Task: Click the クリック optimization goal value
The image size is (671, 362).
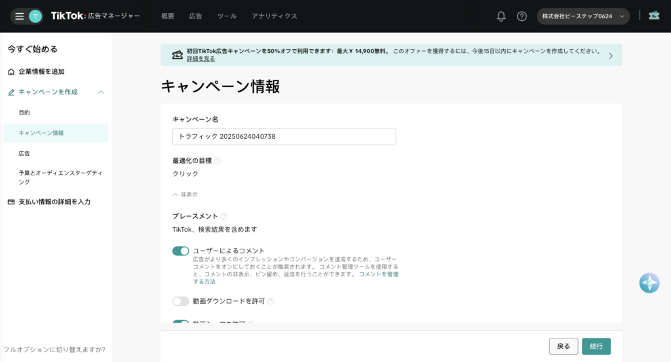Action: pos(185,174)
